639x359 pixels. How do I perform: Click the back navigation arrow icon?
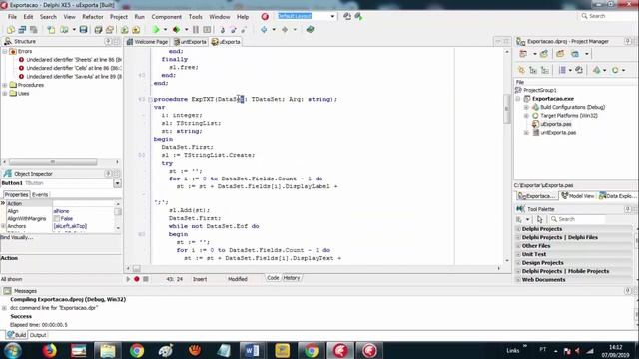point(264,29)
